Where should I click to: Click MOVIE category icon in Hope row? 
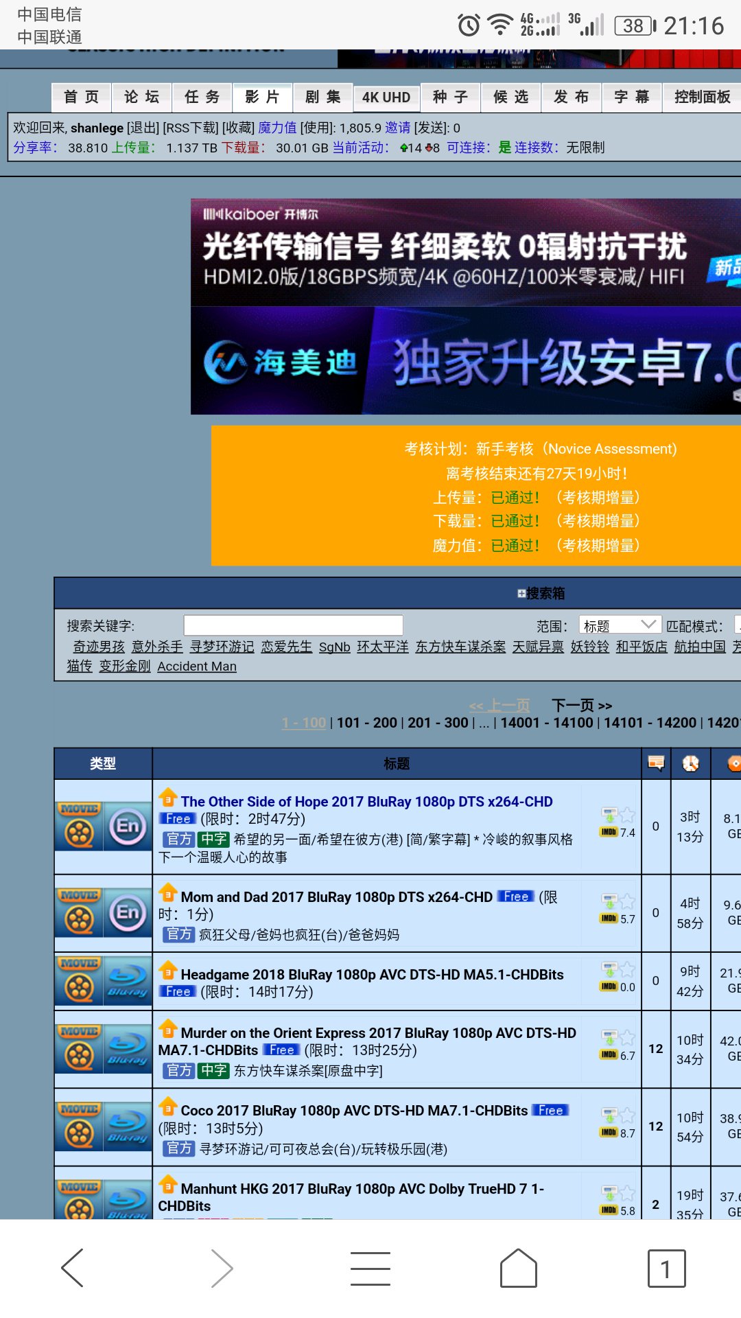coord(79,826)
